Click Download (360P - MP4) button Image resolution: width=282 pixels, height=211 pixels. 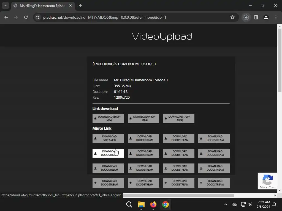click(x=108, y=119)
